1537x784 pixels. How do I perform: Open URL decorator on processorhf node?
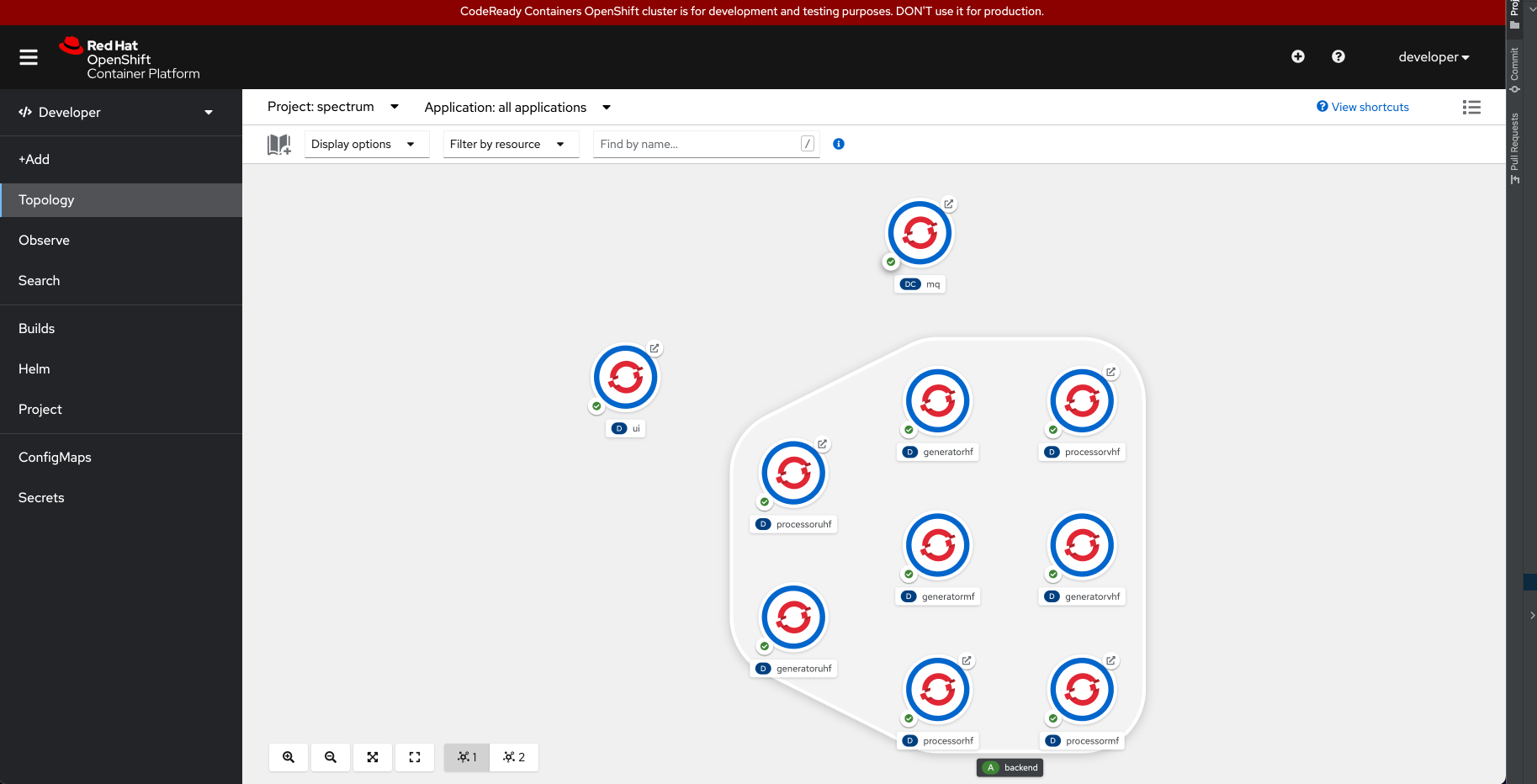coord(967,661)
